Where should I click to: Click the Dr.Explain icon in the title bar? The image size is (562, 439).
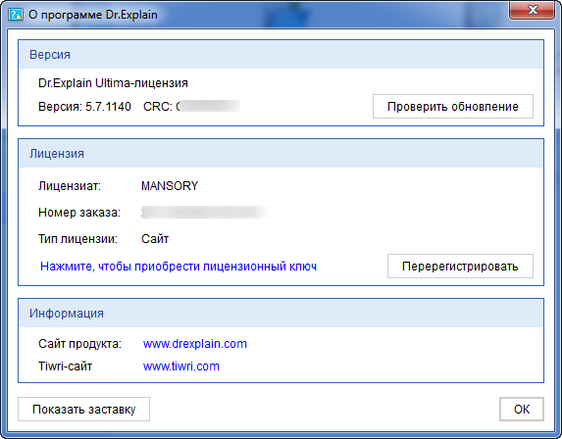pyautogui.click(x=16, y=15)
